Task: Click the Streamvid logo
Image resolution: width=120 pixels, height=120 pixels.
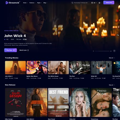Action: click(x=13, y=3)
